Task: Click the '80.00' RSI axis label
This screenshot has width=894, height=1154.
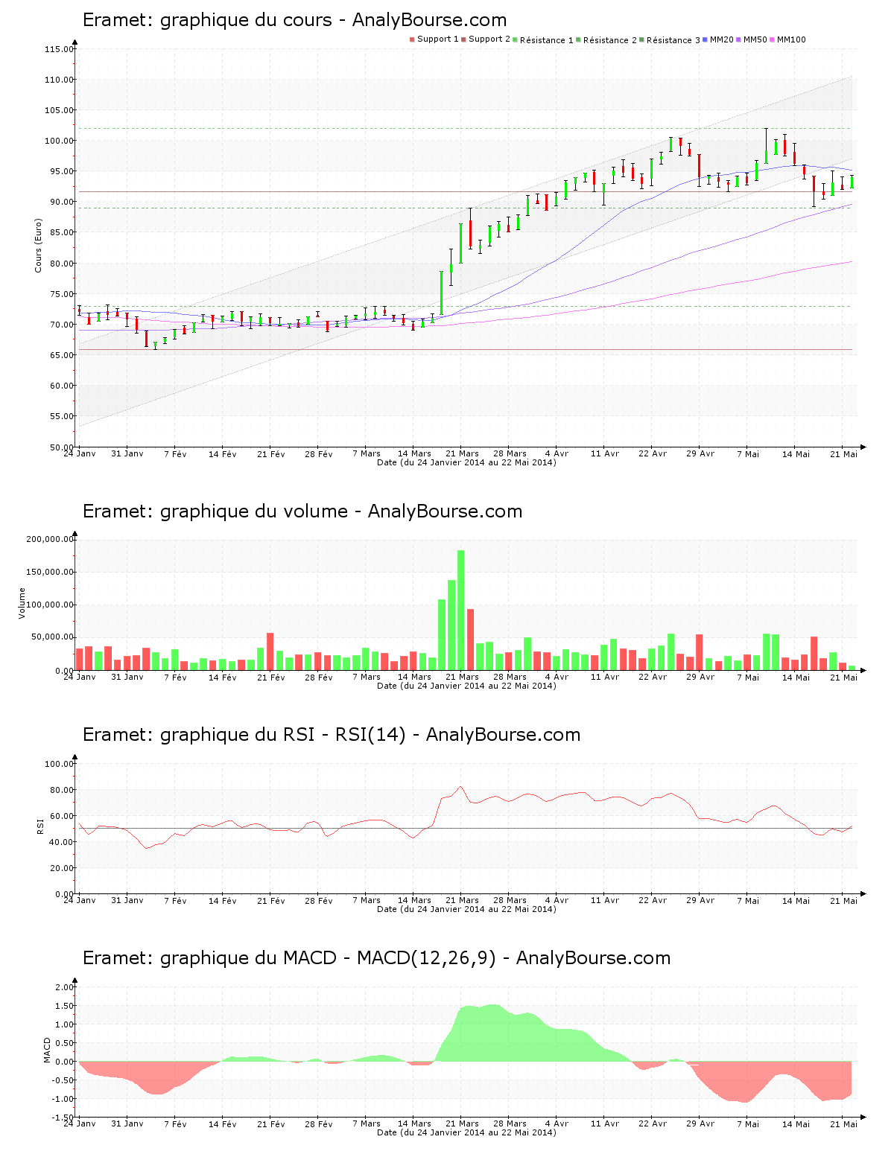Action: point(61,790)
